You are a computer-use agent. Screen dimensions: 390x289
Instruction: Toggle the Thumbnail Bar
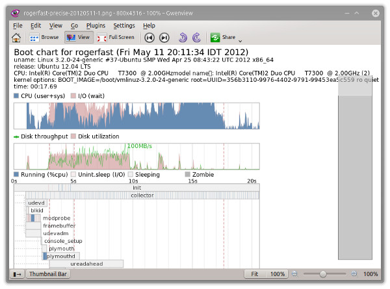point(48,274)
